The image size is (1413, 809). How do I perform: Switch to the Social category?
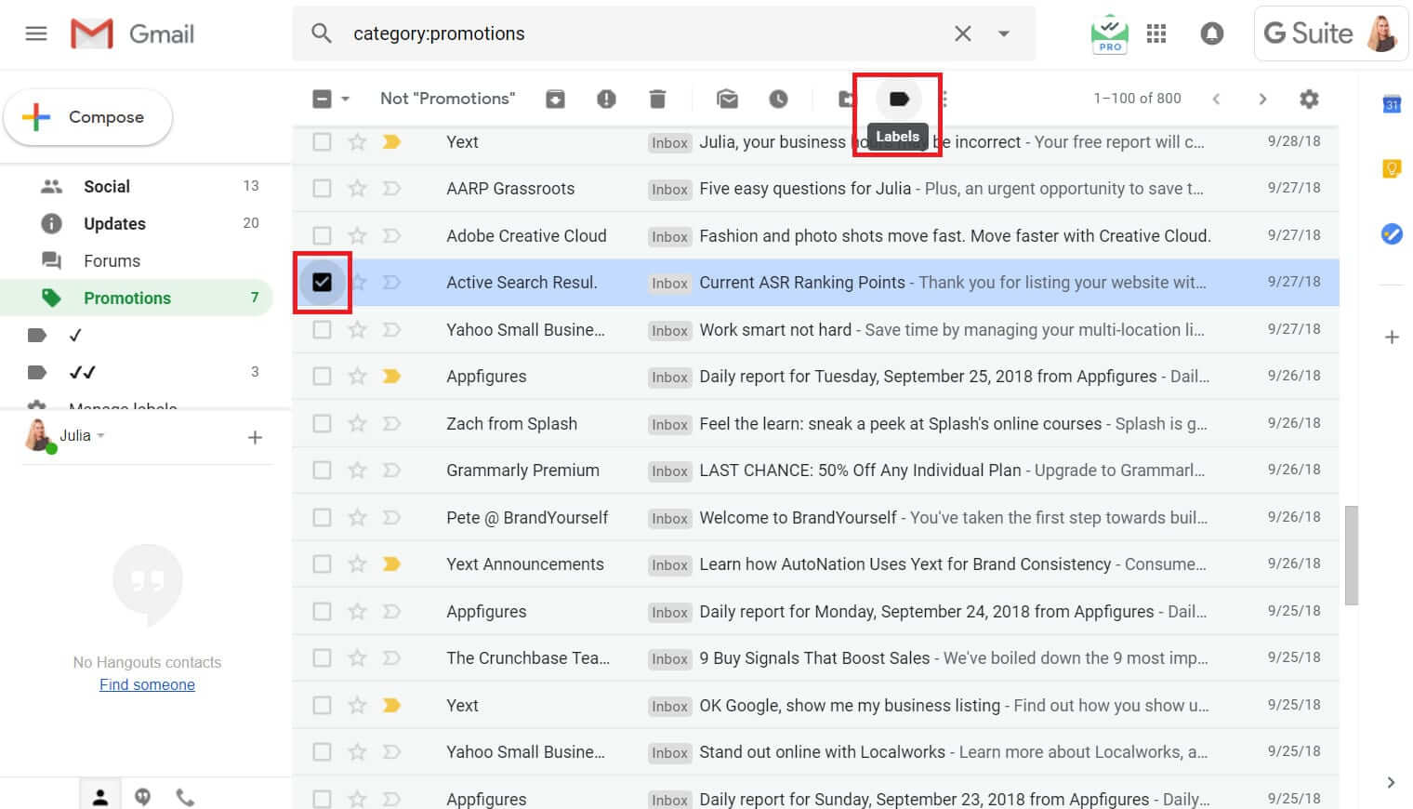106,186
